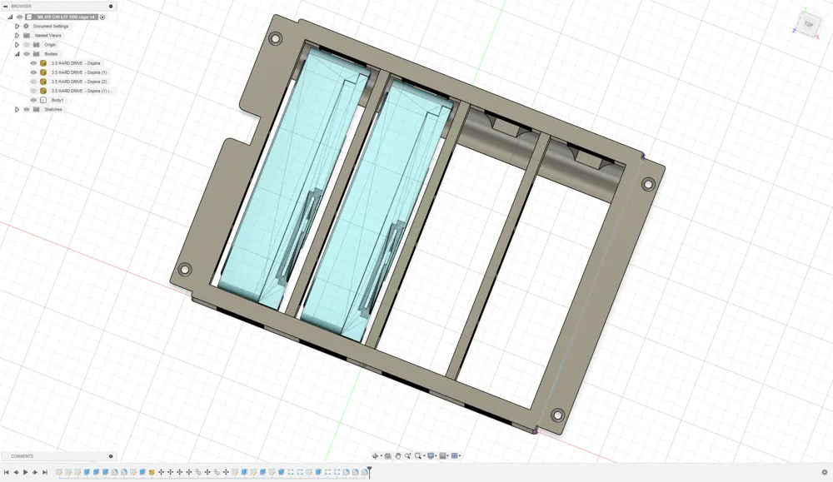Select the Pan hand tool
The image size is (833, 482).
click(398, 455)
